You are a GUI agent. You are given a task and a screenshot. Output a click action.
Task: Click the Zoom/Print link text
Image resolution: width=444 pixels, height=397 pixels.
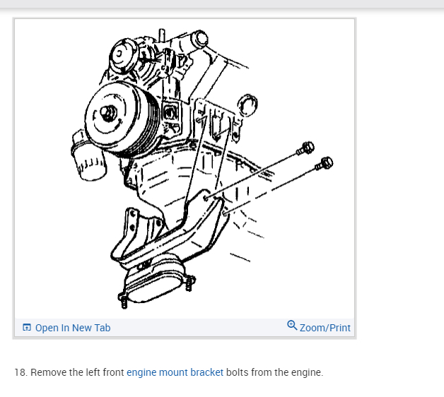(325, 328)
